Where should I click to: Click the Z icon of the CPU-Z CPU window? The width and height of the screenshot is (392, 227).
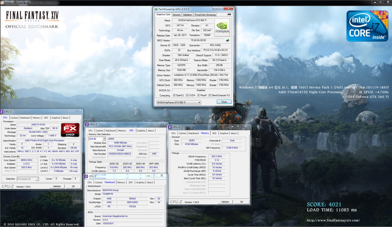pyautogui.click(x=2, y=112)
